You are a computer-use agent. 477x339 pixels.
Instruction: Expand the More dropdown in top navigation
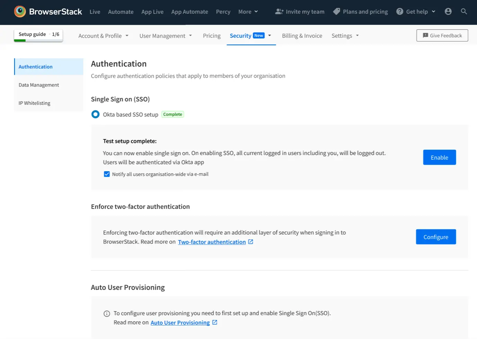248,11
